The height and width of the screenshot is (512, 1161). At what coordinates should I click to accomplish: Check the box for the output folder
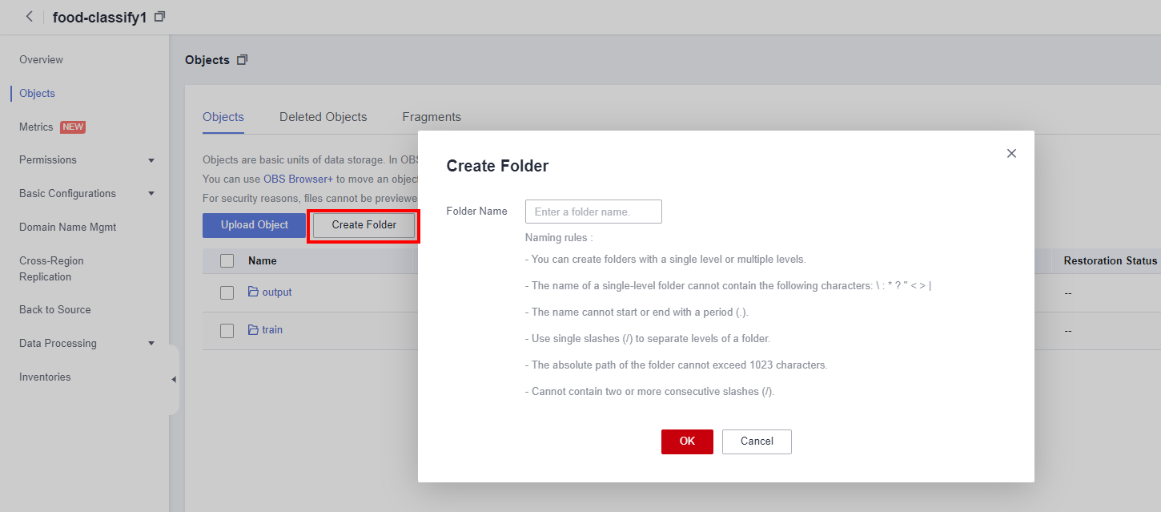tap(227, 293)
